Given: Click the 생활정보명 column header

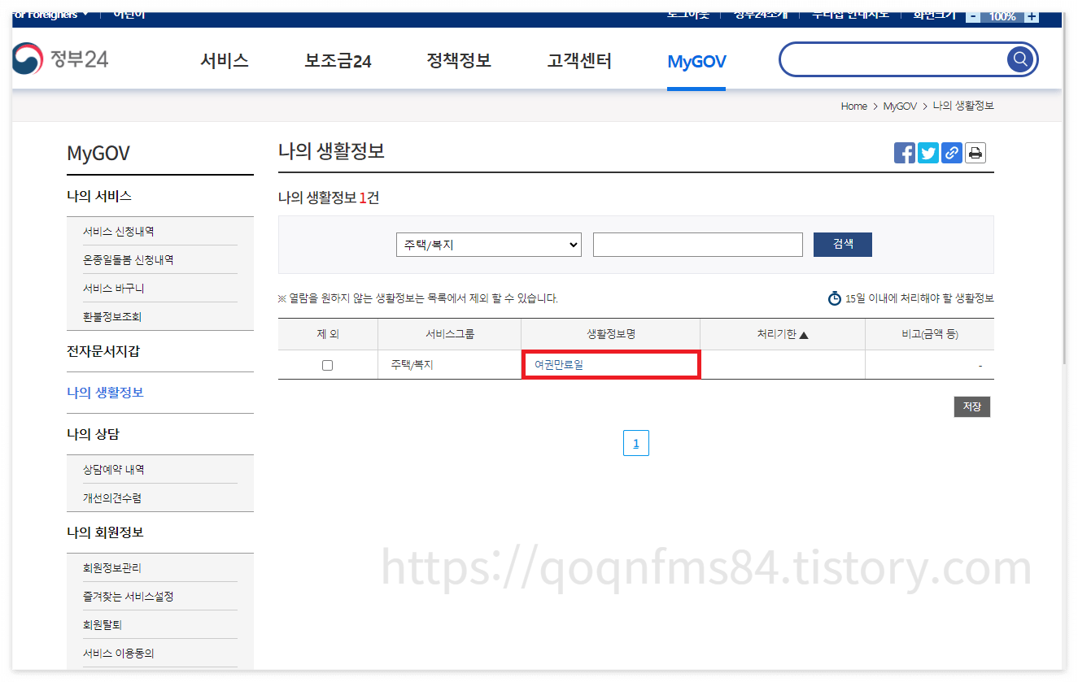Looking at the screenshot, I should pos(610,334).
